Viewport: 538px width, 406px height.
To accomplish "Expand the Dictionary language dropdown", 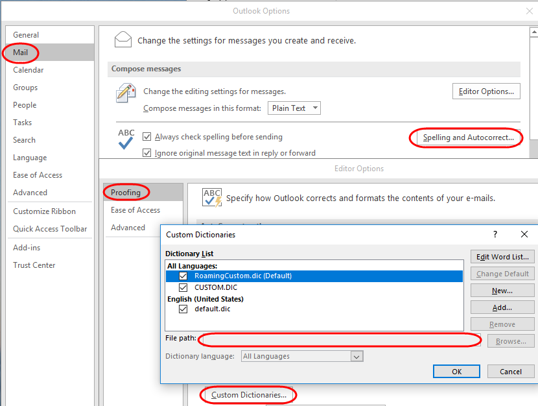I will (x=302, y=356).
